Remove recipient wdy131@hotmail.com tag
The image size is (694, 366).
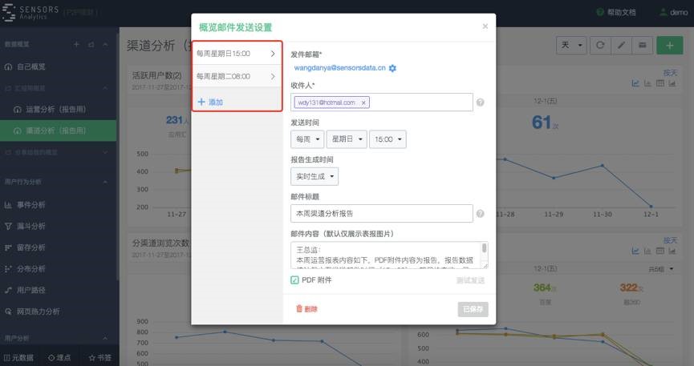(x=363, y=103)
